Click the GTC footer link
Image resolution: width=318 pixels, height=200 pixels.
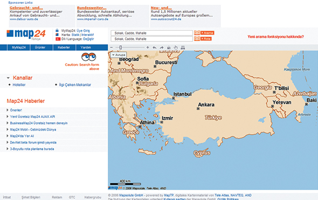click(x=72, y=197)
